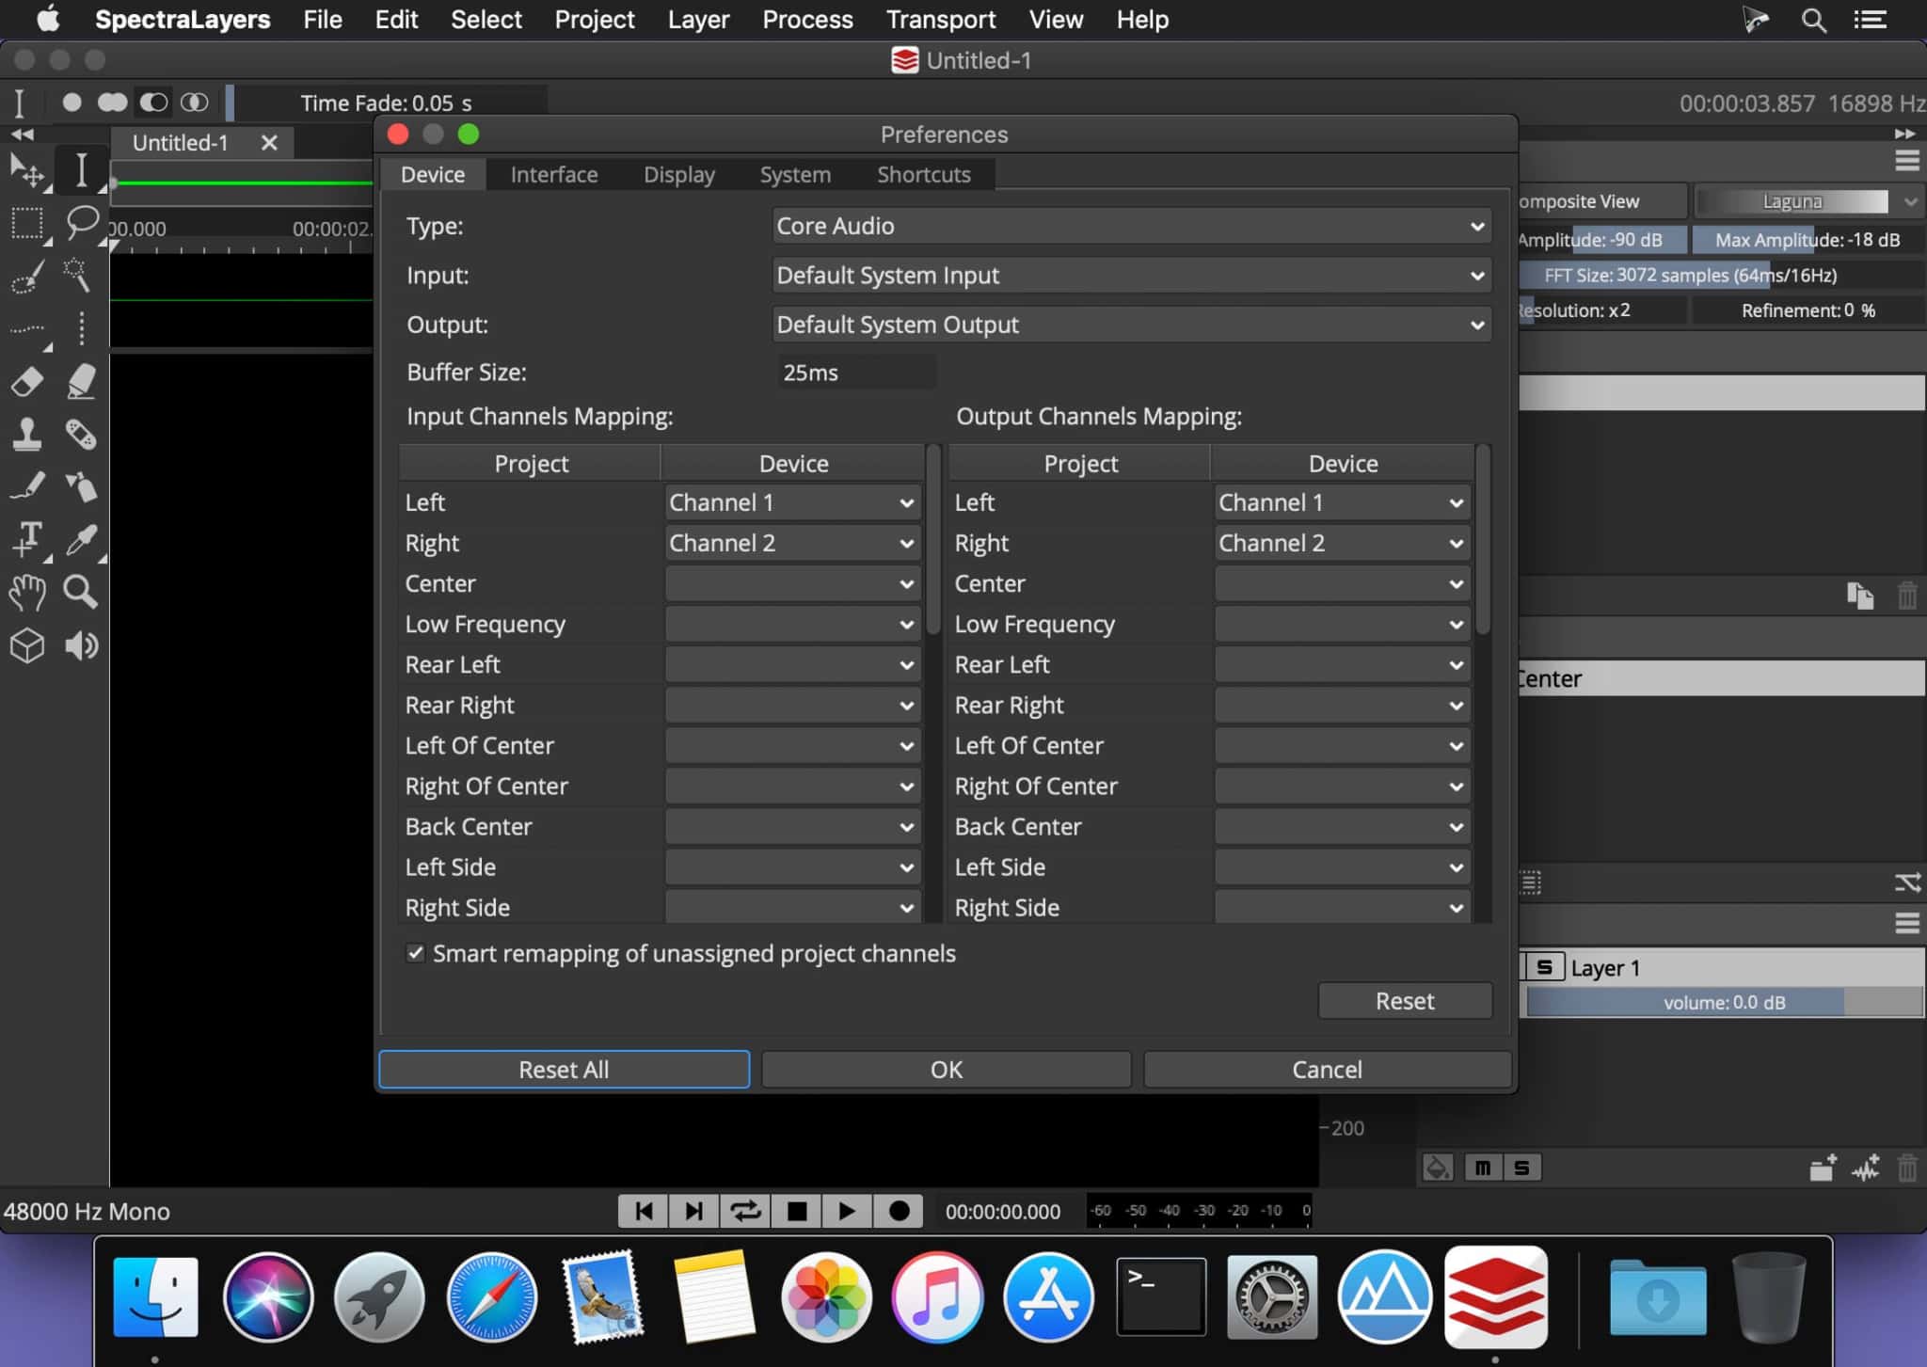The image size is (1927, 1367).
Task: Select the Hand pan tool
Action: click(x=27, y=593)
